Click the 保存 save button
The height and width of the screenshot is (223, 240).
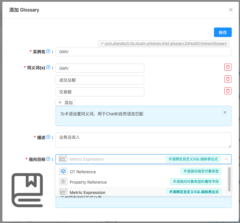[223, 32]
